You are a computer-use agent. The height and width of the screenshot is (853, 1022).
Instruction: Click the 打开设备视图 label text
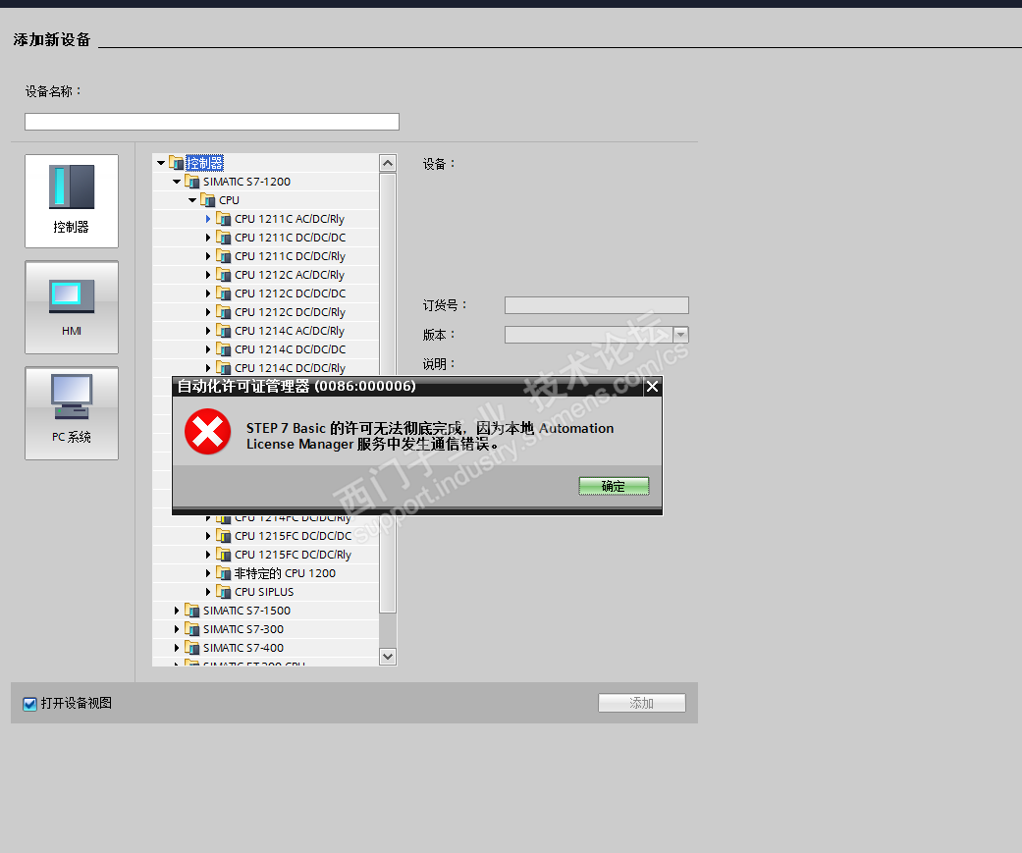pyautogui.click(x=77, y=703)
